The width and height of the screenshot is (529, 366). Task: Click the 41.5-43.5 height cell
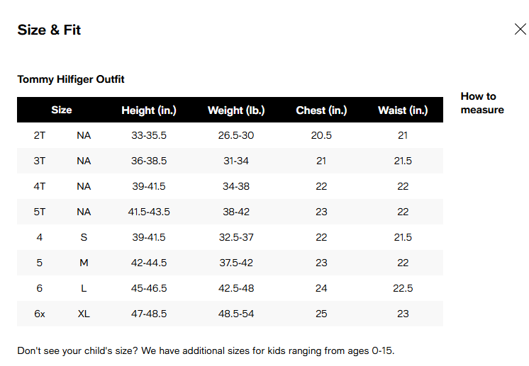(x=149, y=212)
